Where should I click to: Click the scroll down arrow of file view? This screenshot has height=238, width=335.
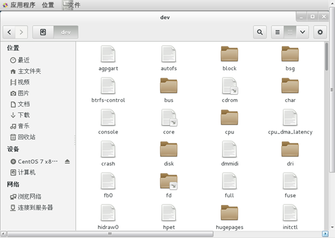332,227
